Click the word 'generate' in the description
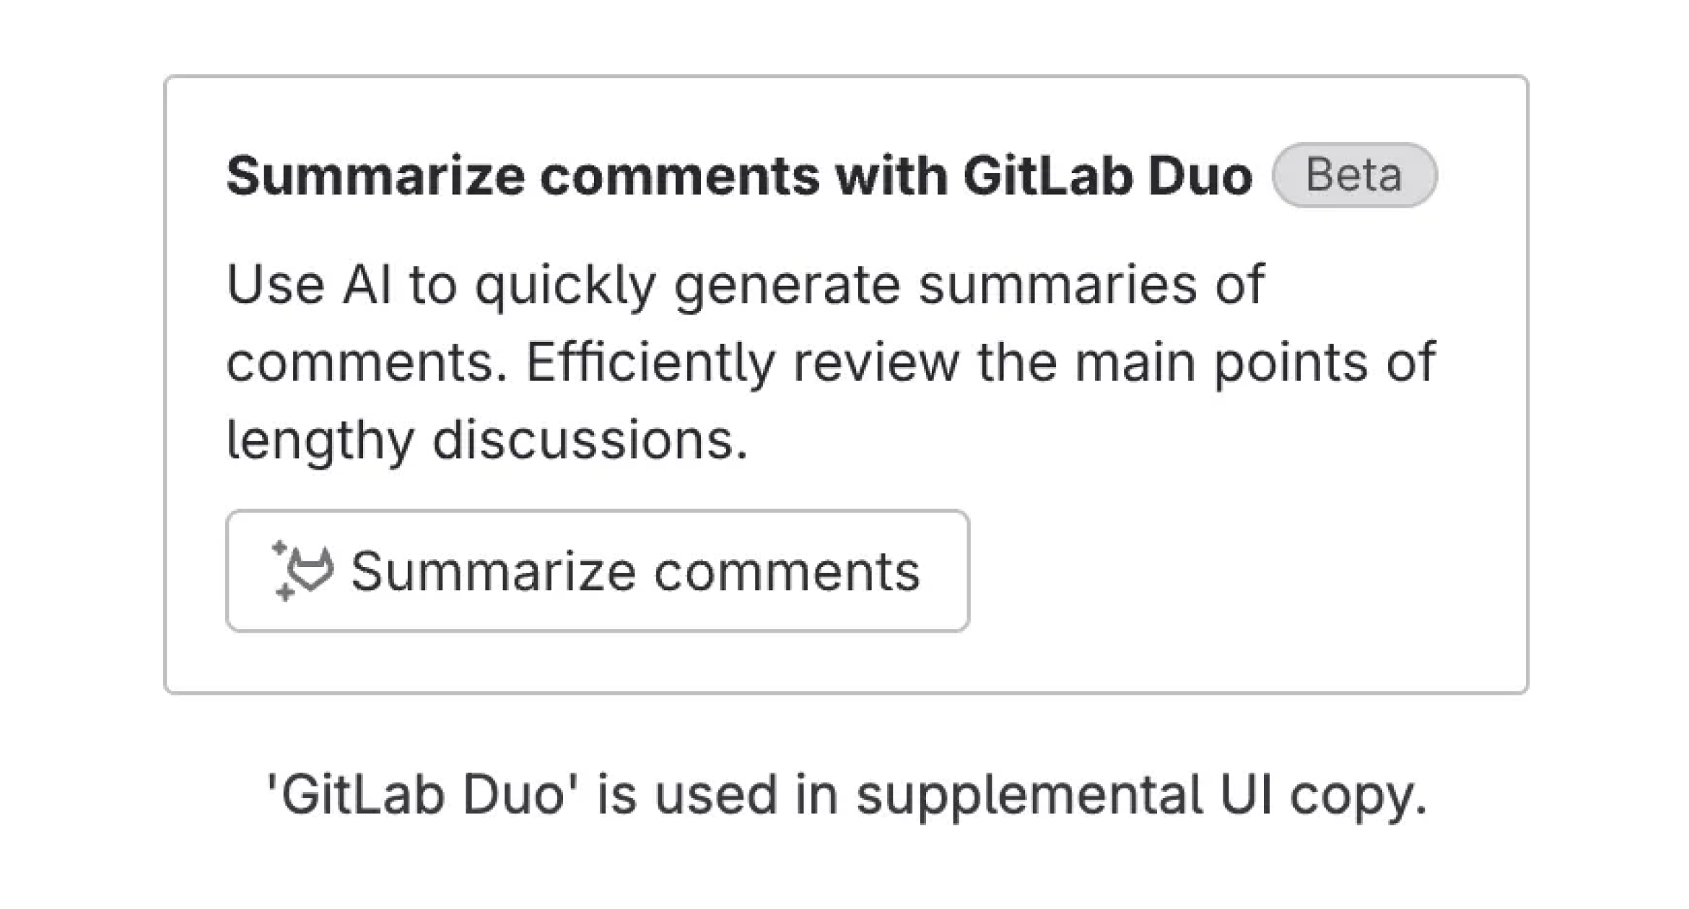Image resolution: width=1689 pixels, height=909 pixels. click(x=787, y=286)
